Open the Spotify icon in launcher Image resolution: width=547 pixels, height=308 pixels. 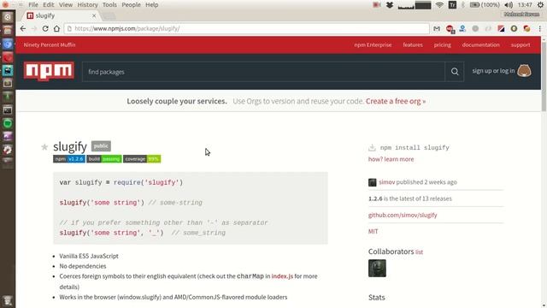coord(8,123)
